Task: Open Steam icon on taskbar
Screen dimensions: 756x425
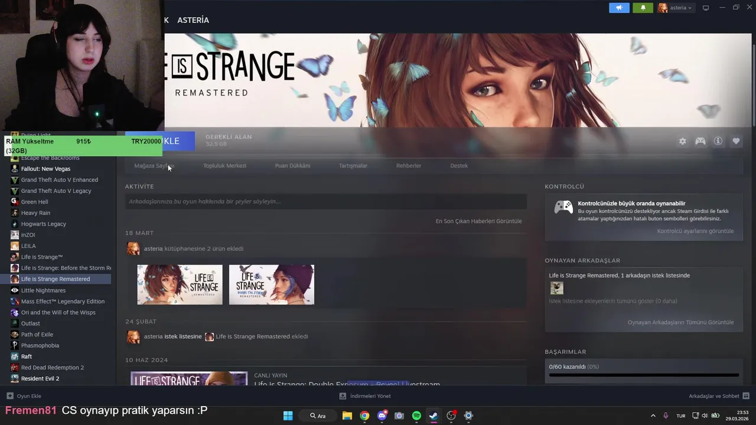Action: (434, 416)
